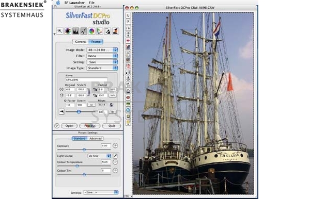Toggle the output height lock icon
Viewport: 310px width, 199px height.
pyautogui.click(x=95, y=95)
